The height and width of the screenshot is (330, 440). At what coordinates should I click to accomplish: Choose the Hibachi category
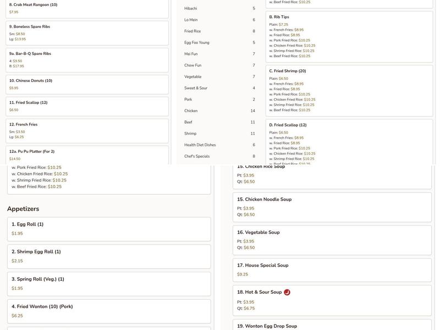219,8
